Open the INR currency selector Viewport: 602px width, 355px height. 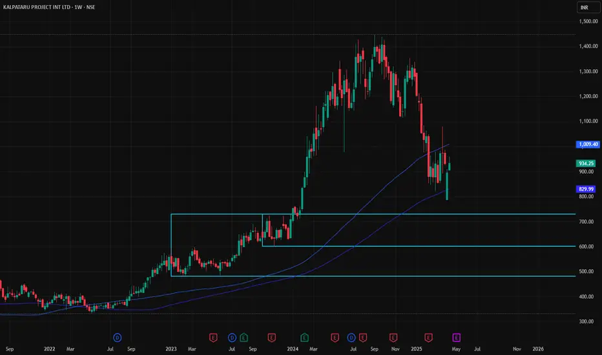pyautogui.click(x=588, y=7)
